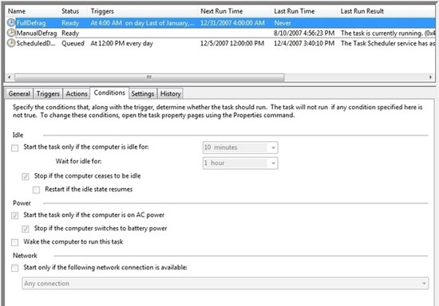This screenshot has width=439, height=306.
Task: Open the History tab
Action: coord(171,93)
